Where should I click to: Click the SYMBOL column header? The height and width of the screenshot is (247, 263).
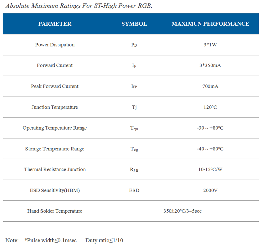(x=134, y=24)
